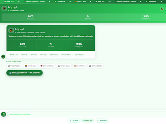The width and height of the screenshot is (166, 124).
Task: Book Appointment for 20 Jul 2026
Action: [25, 73]
